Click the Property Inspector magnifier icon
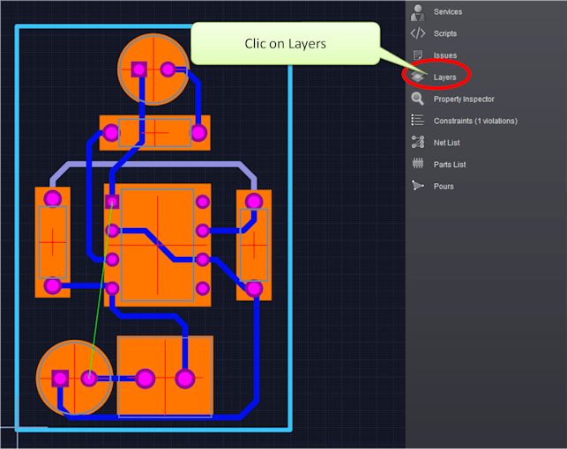567x449 pixels. pos(418,99)
